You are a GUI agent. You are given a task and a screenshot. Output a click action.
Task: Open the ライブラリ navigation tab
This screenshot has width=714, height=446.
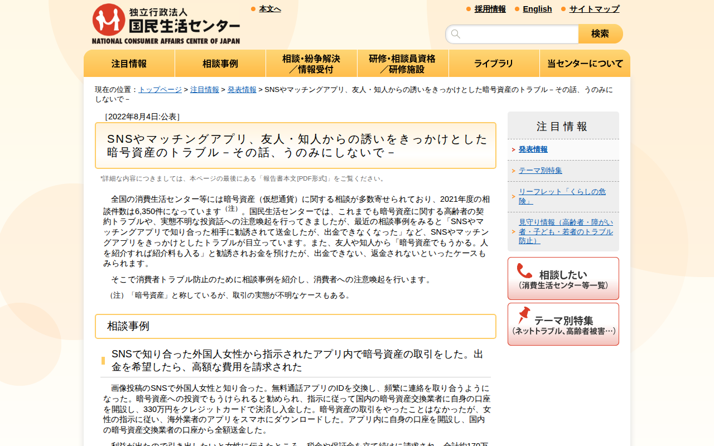[494, 64]
